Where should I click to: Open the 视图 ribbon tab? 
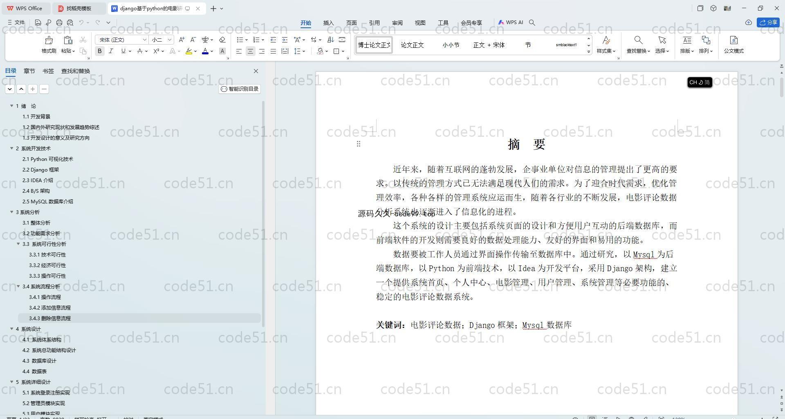point(420,23)
